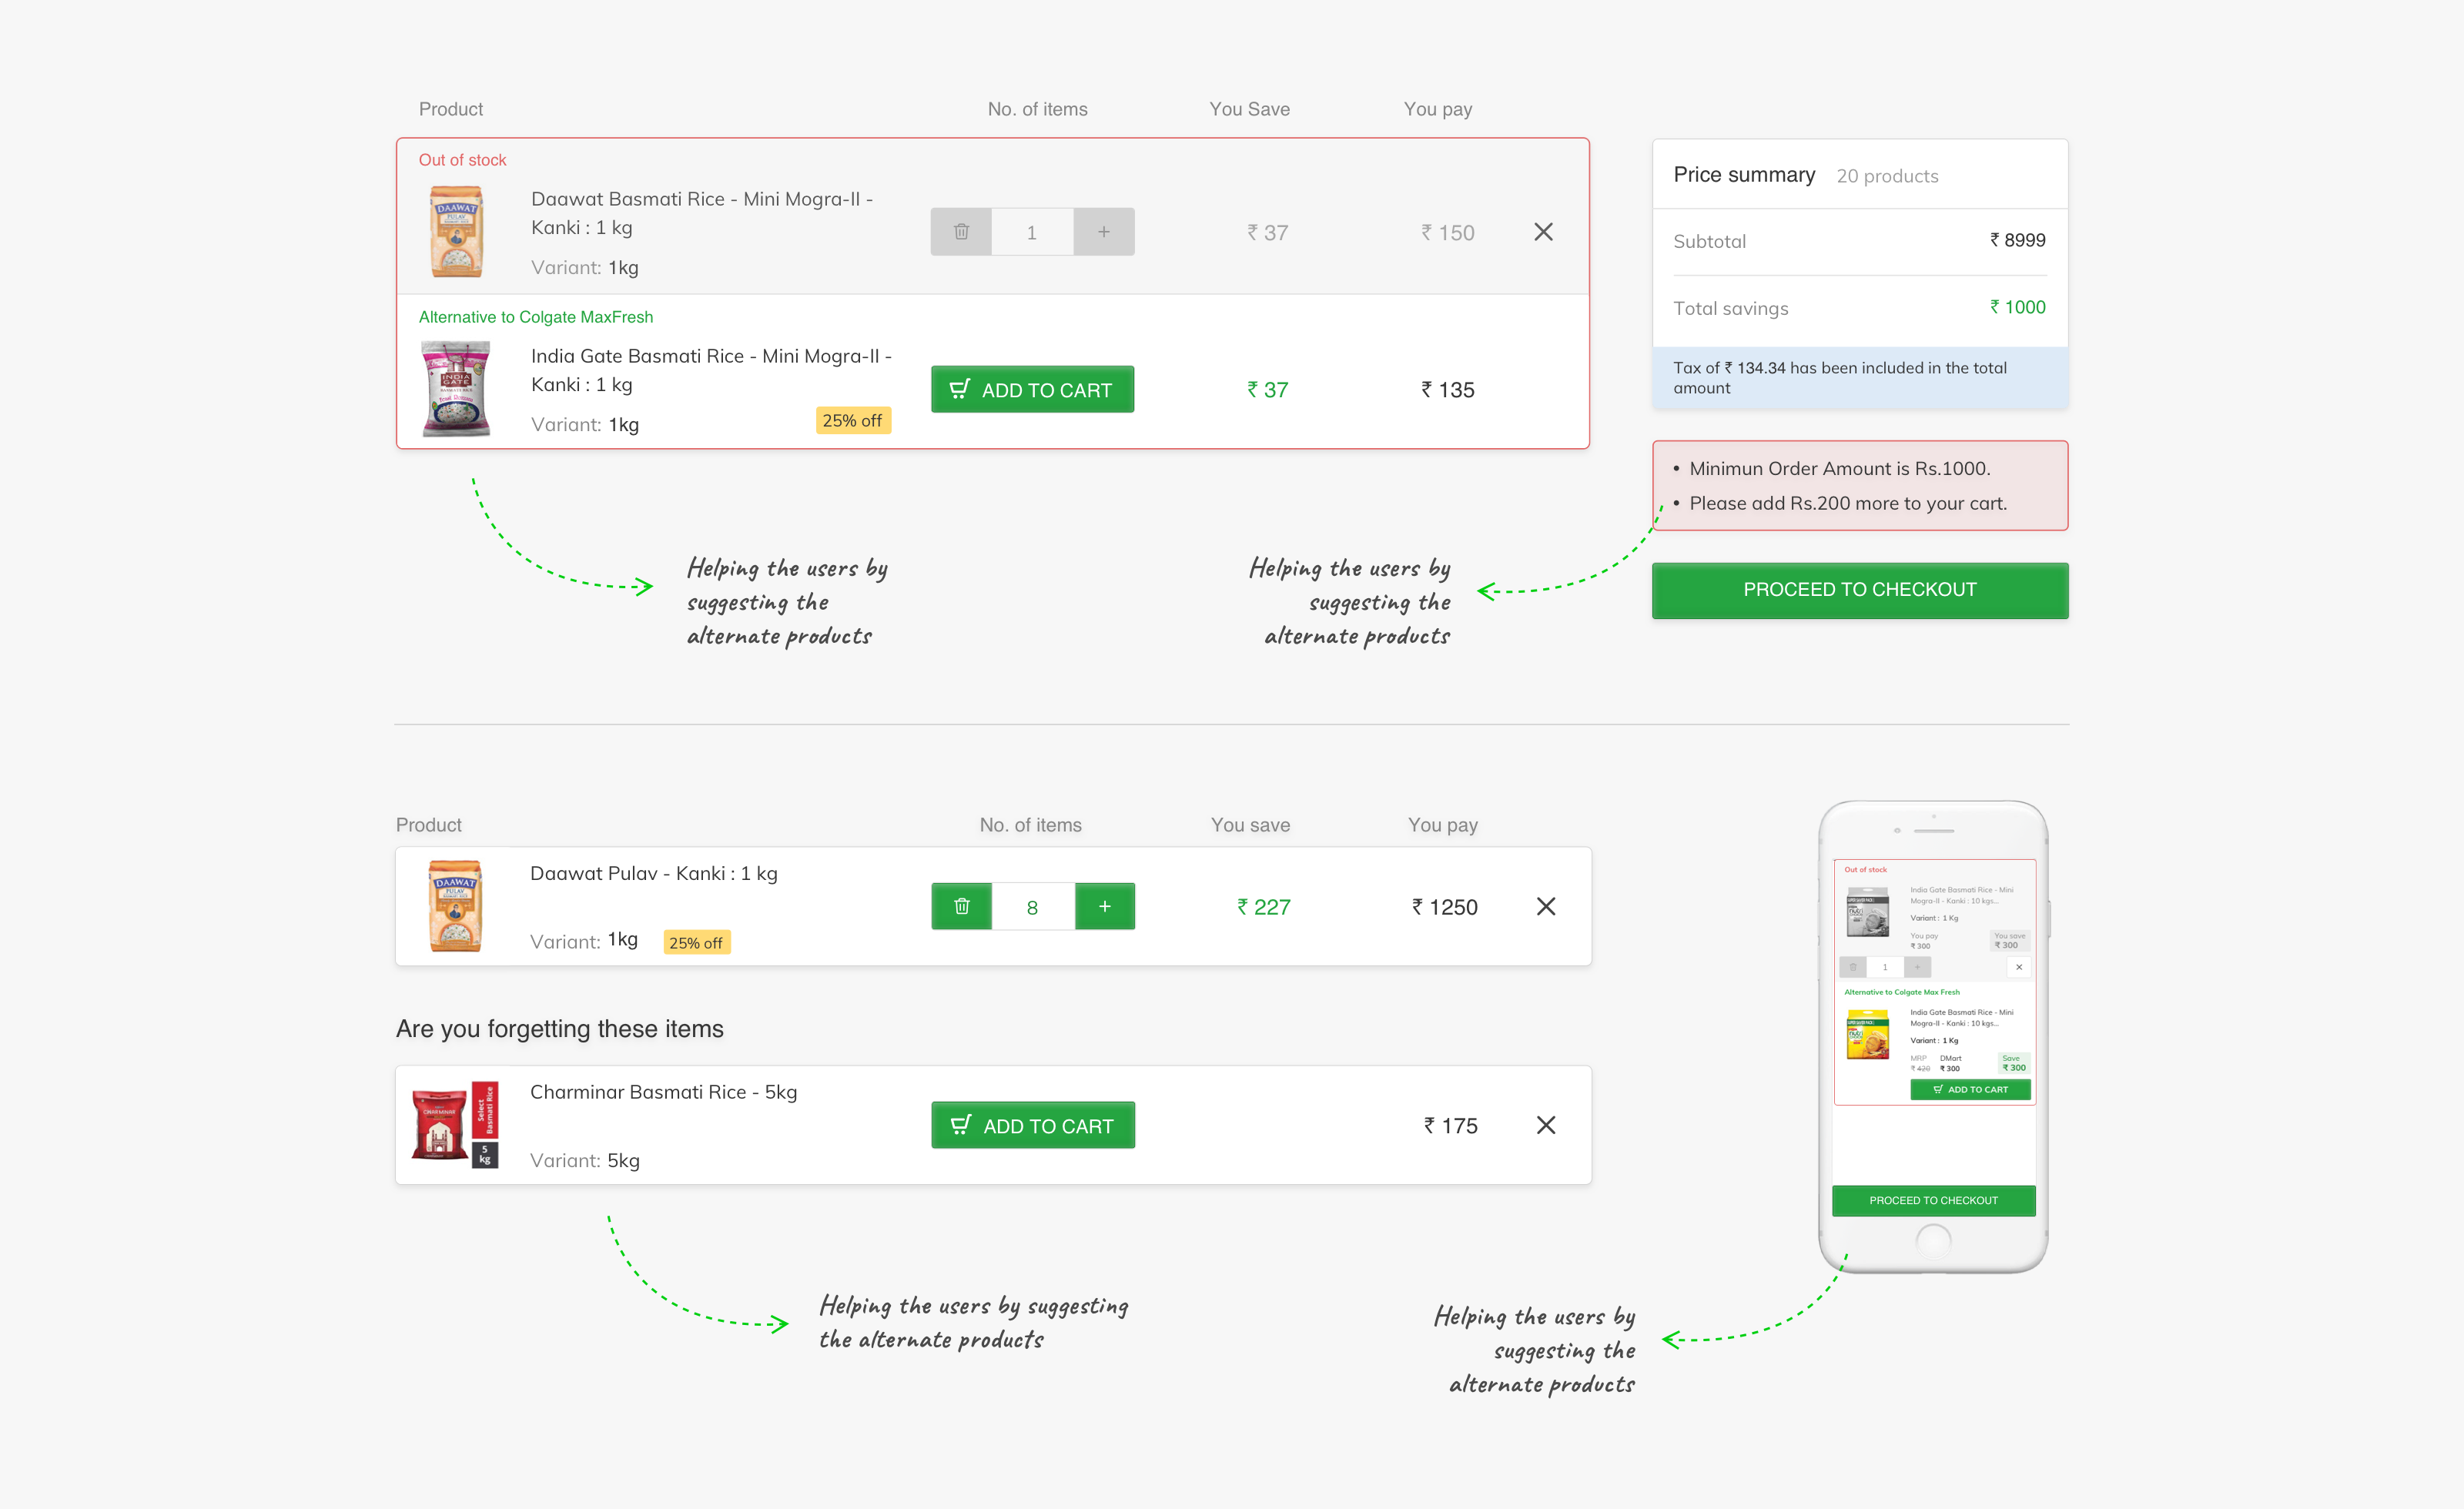
Task: Click Daawat Pulav 25% off badge
Action: tap(697, 942)
